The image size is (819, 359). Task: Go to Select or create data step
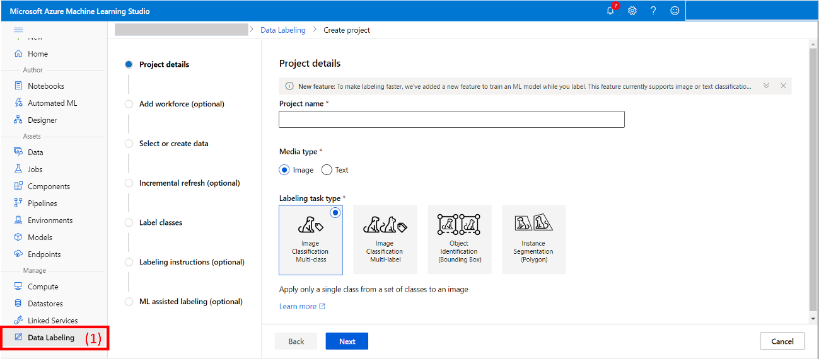(173, 144)
